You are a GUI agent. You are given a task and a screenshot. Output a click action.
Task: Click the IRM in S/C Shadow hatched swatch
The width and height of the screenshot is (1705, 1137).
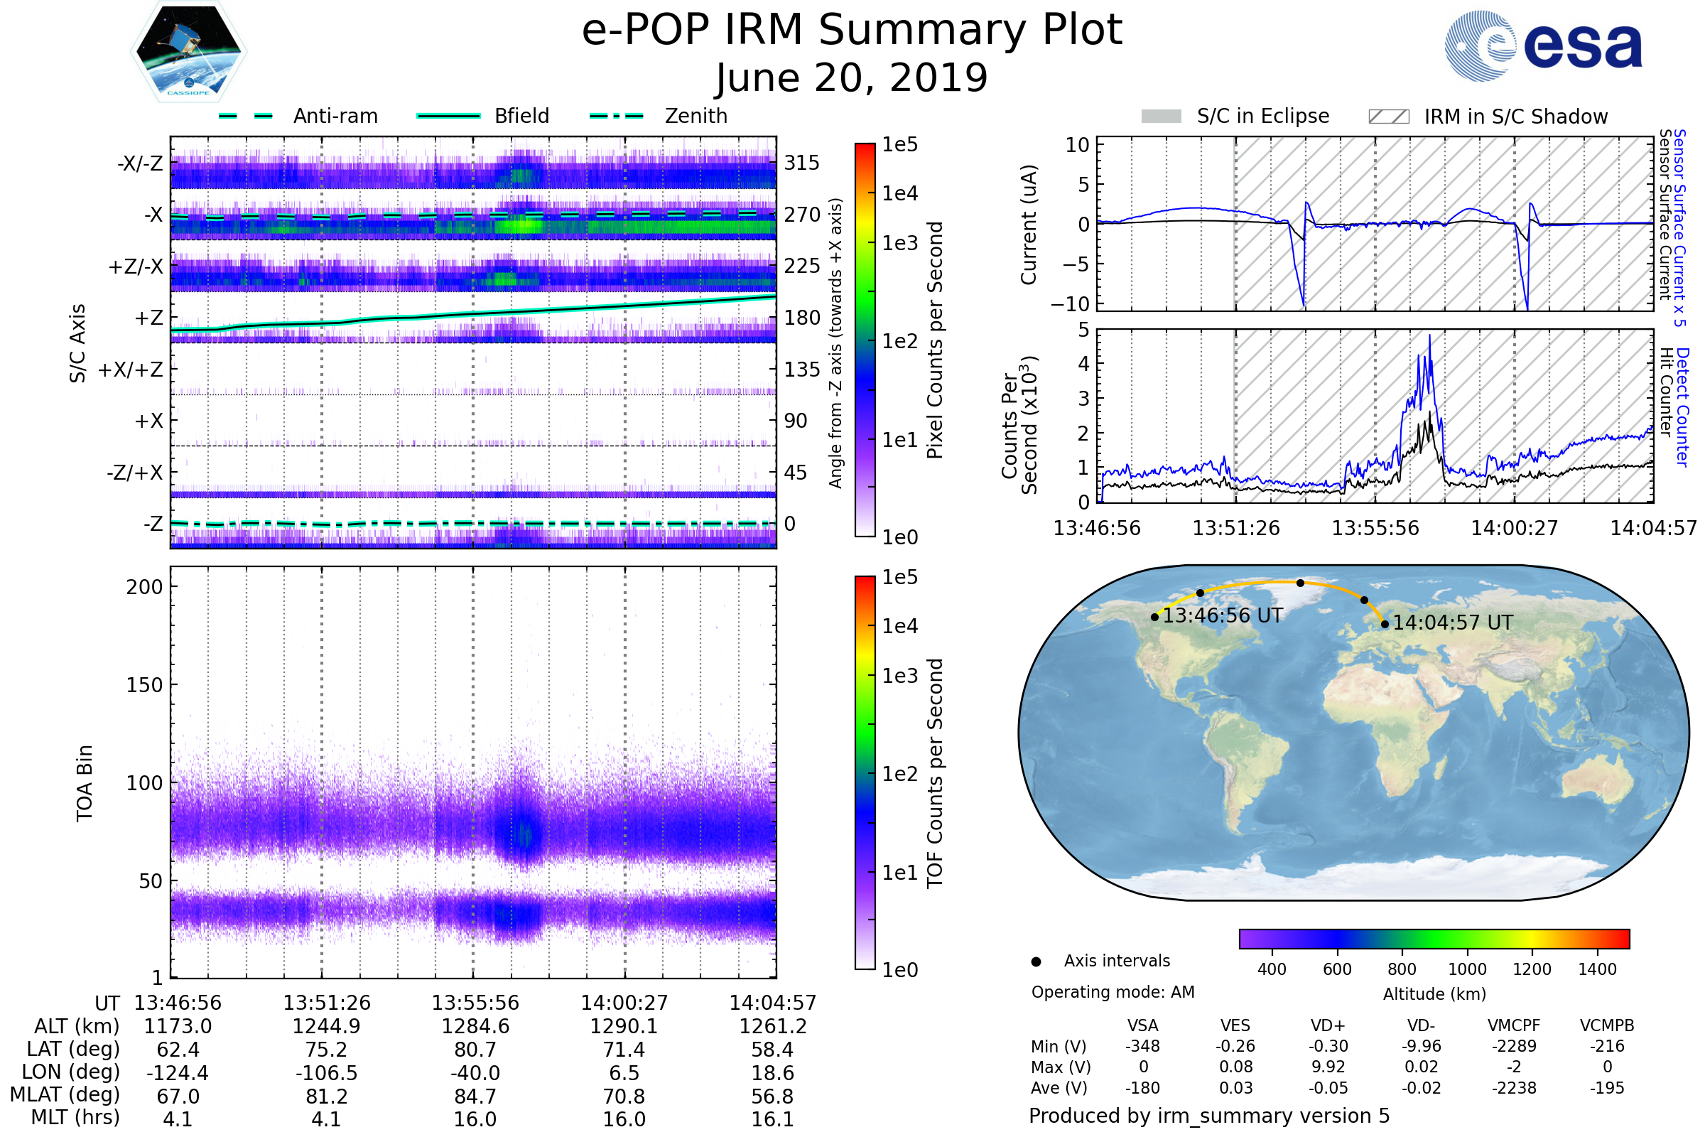click(x=1388, y=117)
